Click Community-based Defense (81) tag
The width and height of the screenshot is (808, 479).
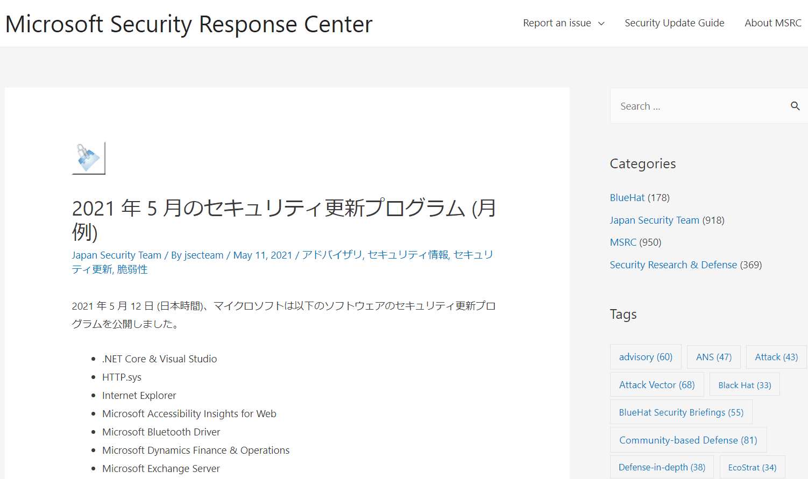point(687,440)
